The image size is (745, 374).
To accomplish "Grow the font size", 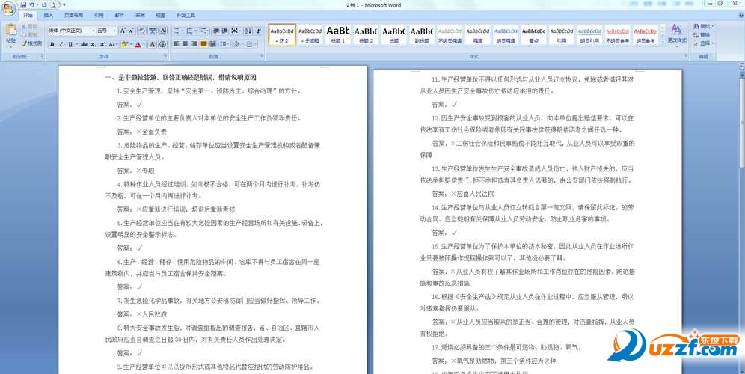I will click(x=123, y=31).
